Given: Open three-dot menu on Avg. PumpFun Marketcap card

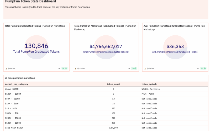Looking at the screenshot, I should point(198,68).
